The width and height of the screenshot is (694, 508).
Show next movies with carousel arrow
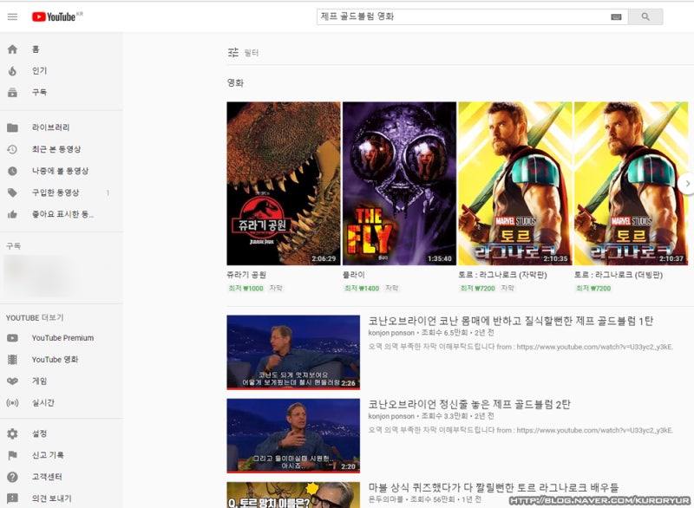pos(686,184)
